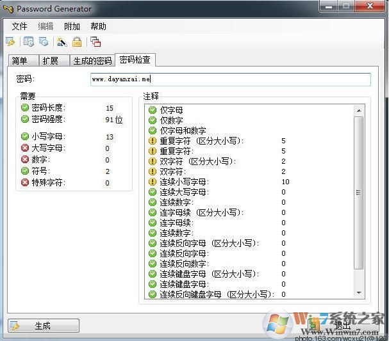Switch to the 生成的密码 tab
The height and width of the screenshot is (341, 389).
tap(92, 61)
